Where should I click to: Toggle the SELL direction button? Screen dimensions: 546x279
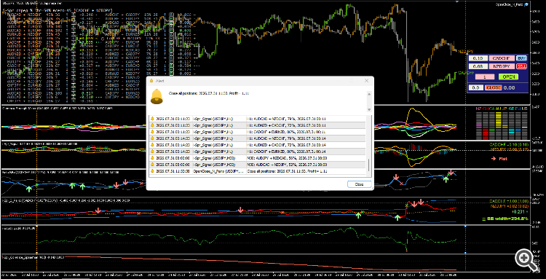point(521,66)
